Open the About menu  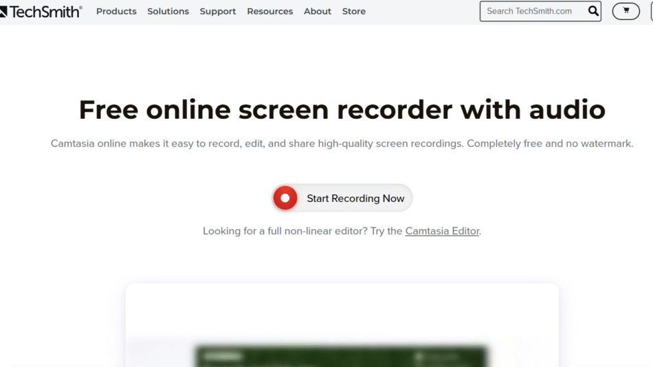[318, 11]
